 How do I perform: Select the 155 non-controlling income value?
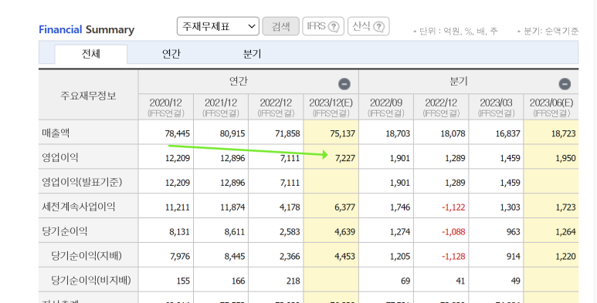pyautogui.click(x=183, y=281)
